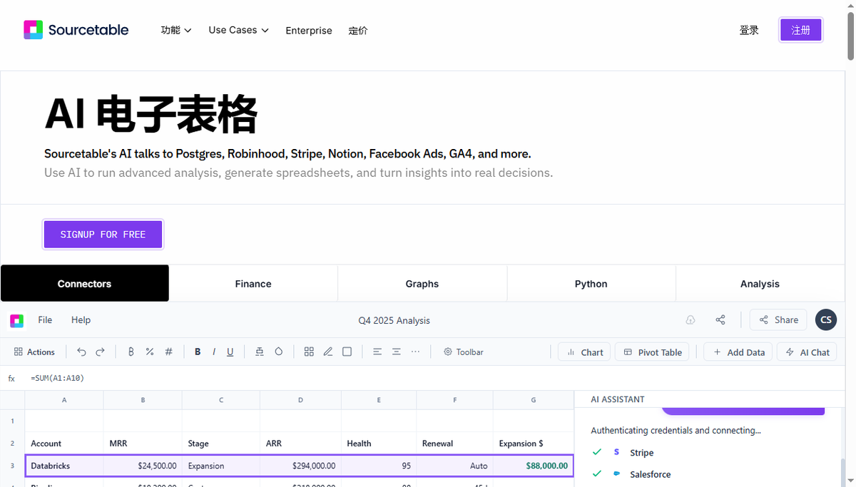Select column G header
Image resolution: width=856 pixels, height=487 pixels.
click(x=534, y=401)
